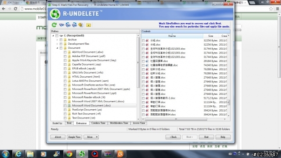Mark the 51712 Bytes file checkbox

tap(143, 98)
